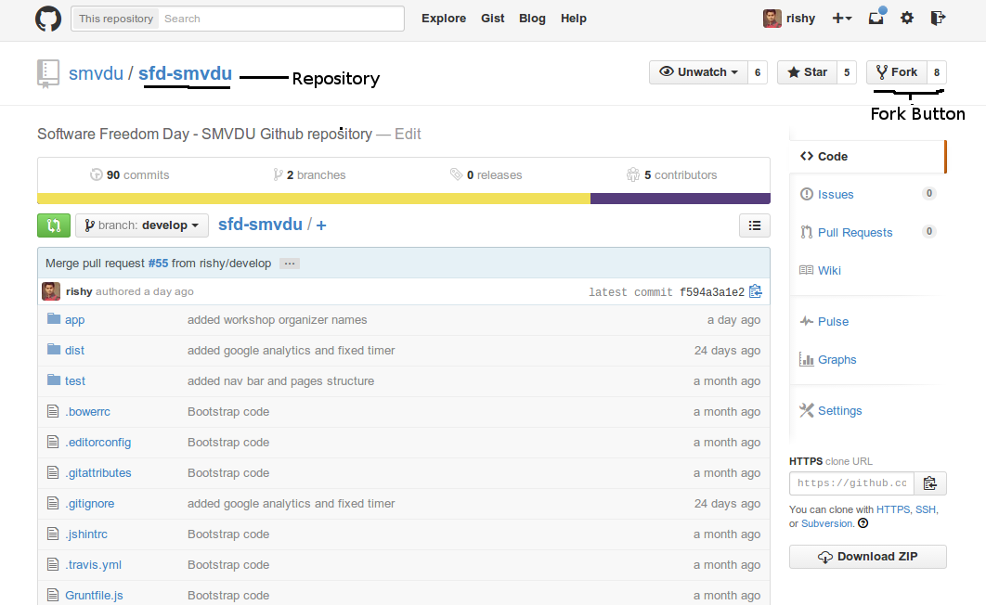Open pull request #55 link
986x605 pixels.
159,264
